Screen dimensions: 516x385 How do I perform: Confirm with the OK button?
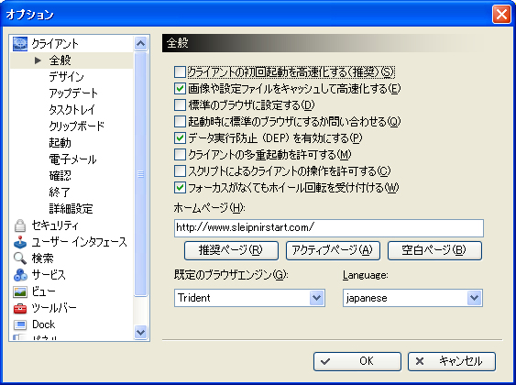point(357,361)
